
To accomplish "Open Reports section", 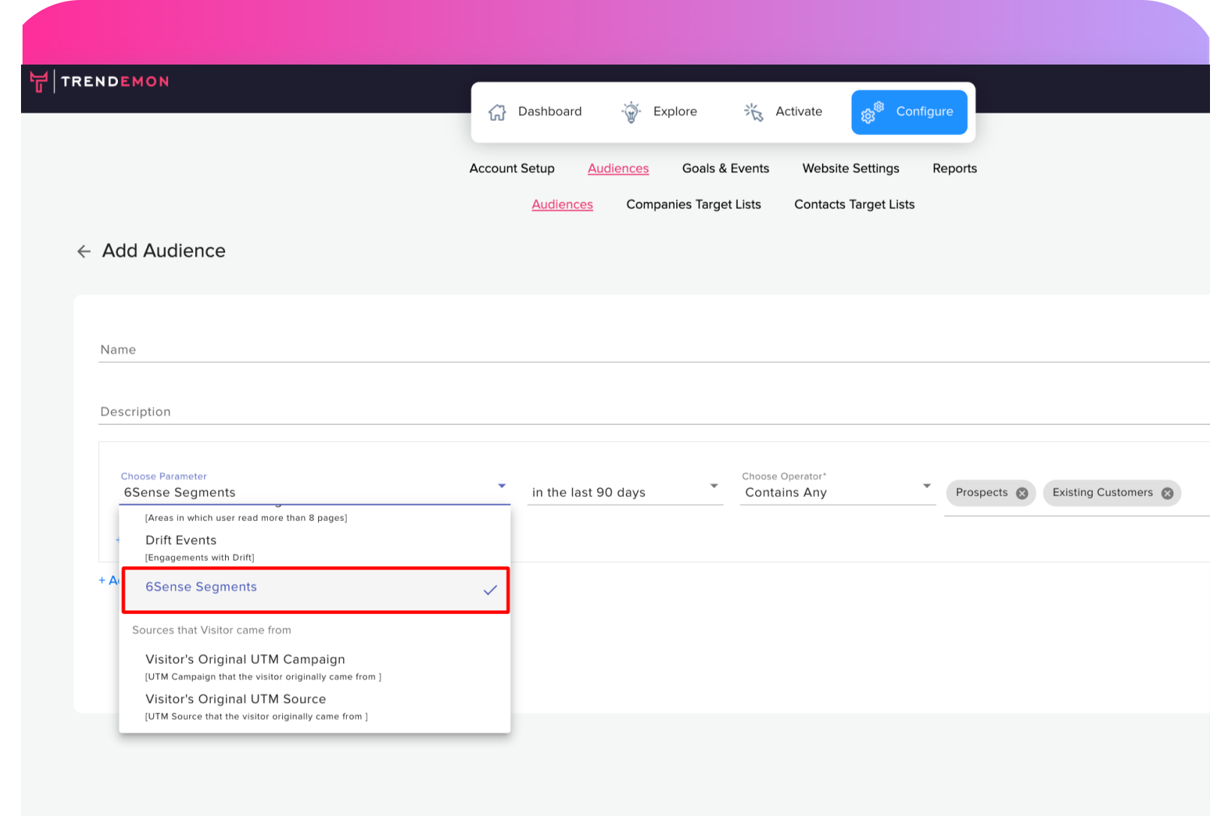I will [x=954, y=168].
